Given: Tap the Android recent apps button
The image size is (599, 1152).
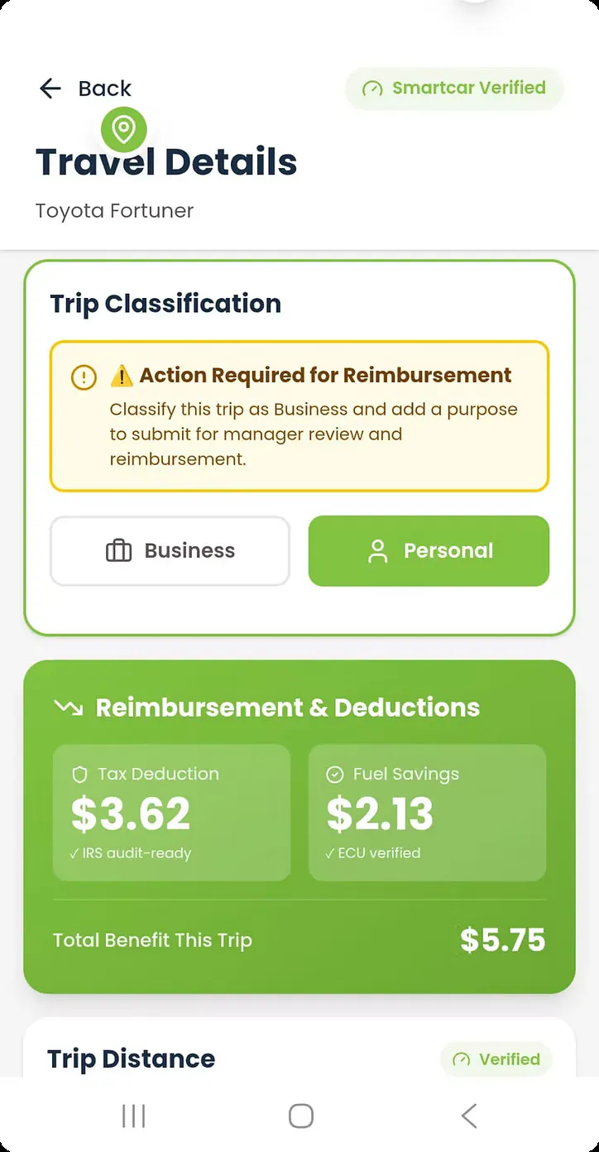Looking at the screenshot, I should pos(133,1116).
